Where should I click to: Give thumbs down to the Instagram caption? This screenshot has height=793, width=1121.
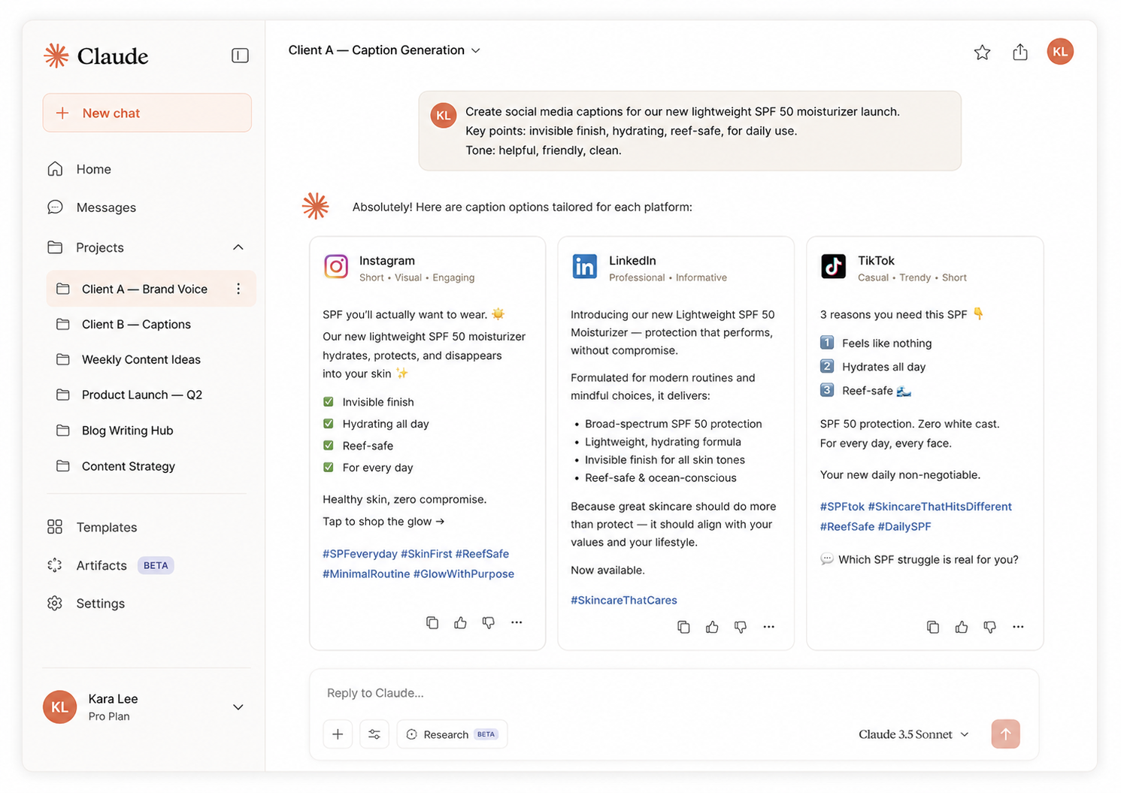[x=489, y=622]
